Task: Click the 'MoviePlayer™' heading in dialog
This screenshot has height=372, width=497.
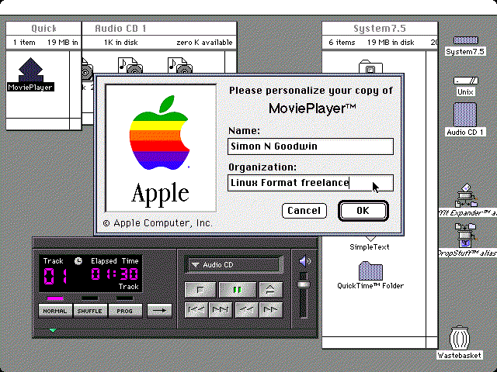Action: coord(312,108)
